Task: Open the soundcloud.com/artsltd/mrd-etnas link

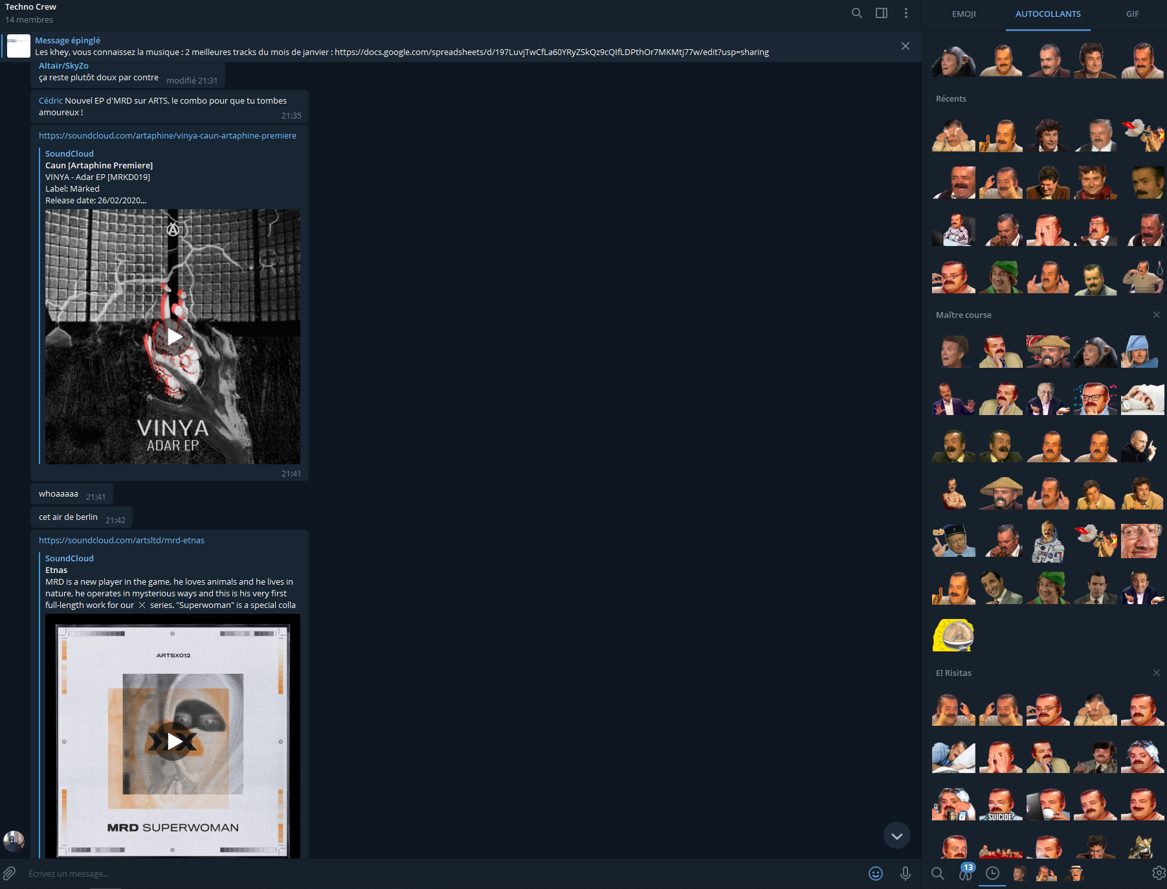Action: 122,540
